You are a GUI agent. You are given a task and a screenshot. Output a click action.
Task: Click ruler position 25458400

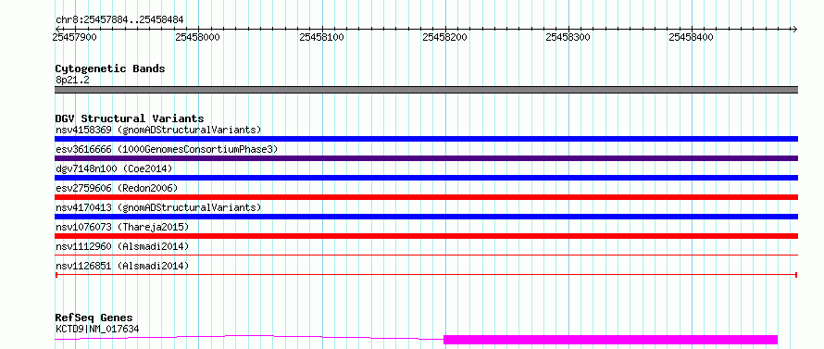coord(691,37)
